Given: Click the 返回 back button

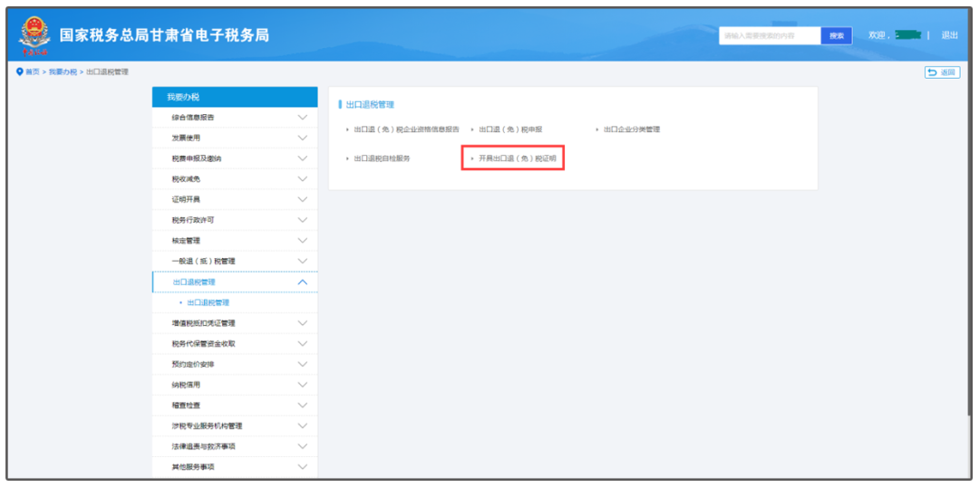Looking at the screenshot, I should click(942, 72).
